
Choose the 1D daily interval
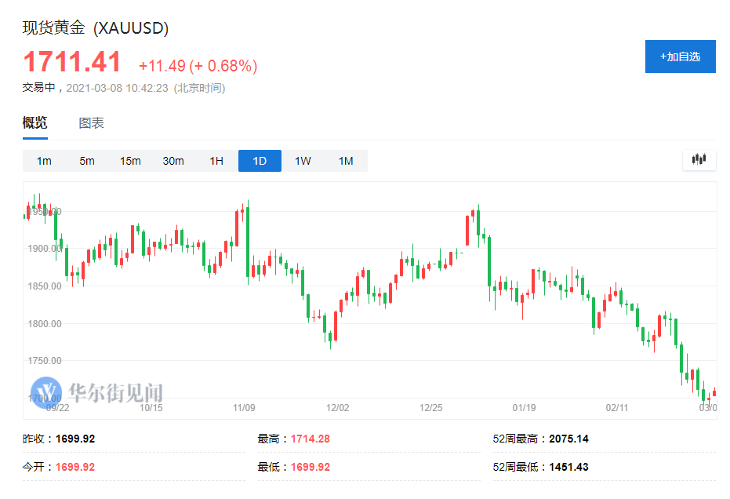[x=260, y=161]
